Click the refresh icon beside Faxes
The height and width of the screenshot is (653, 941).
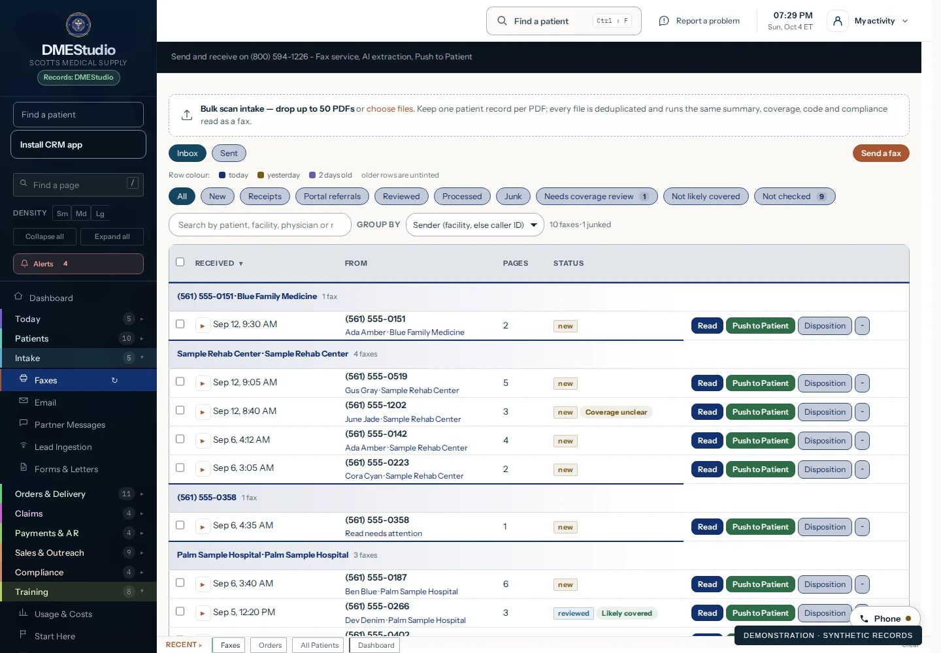point(114,380)
